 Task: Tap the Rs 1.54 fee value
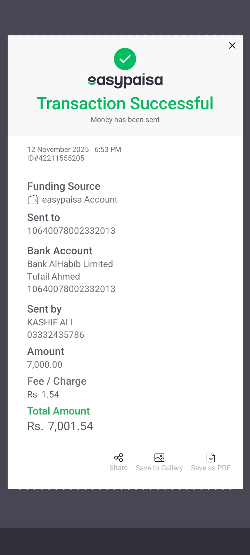point(43,394)
